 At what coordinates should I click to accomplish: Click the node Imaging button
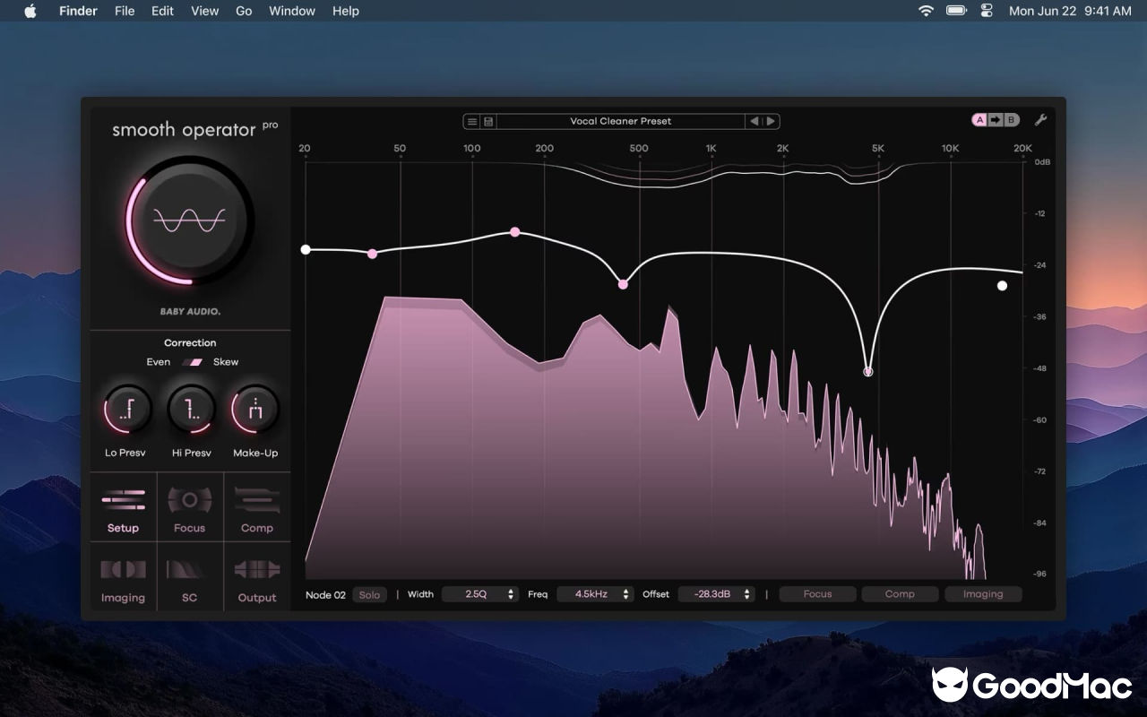(x=983, y=594)
